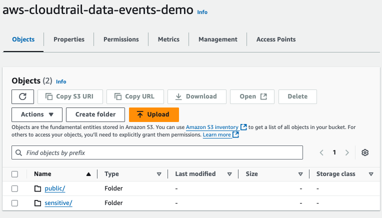The height and width of the screenshot is (218, 382).
Task: Click Info link beside bucket name
Action: (202, 12)
